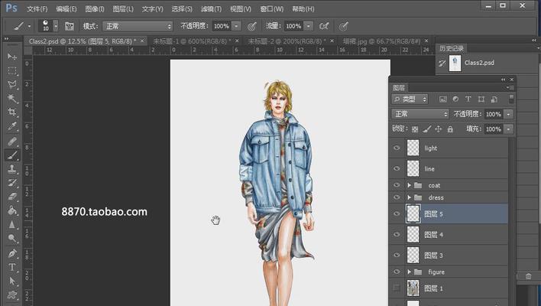The height and width of the screenshot is (306, 541).
Task: Open the 图像(I) menu
Action: coord(95,9)
